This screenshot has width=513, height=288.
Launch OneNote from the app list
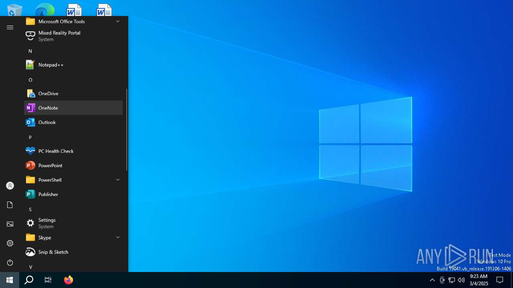pos(73,108)
